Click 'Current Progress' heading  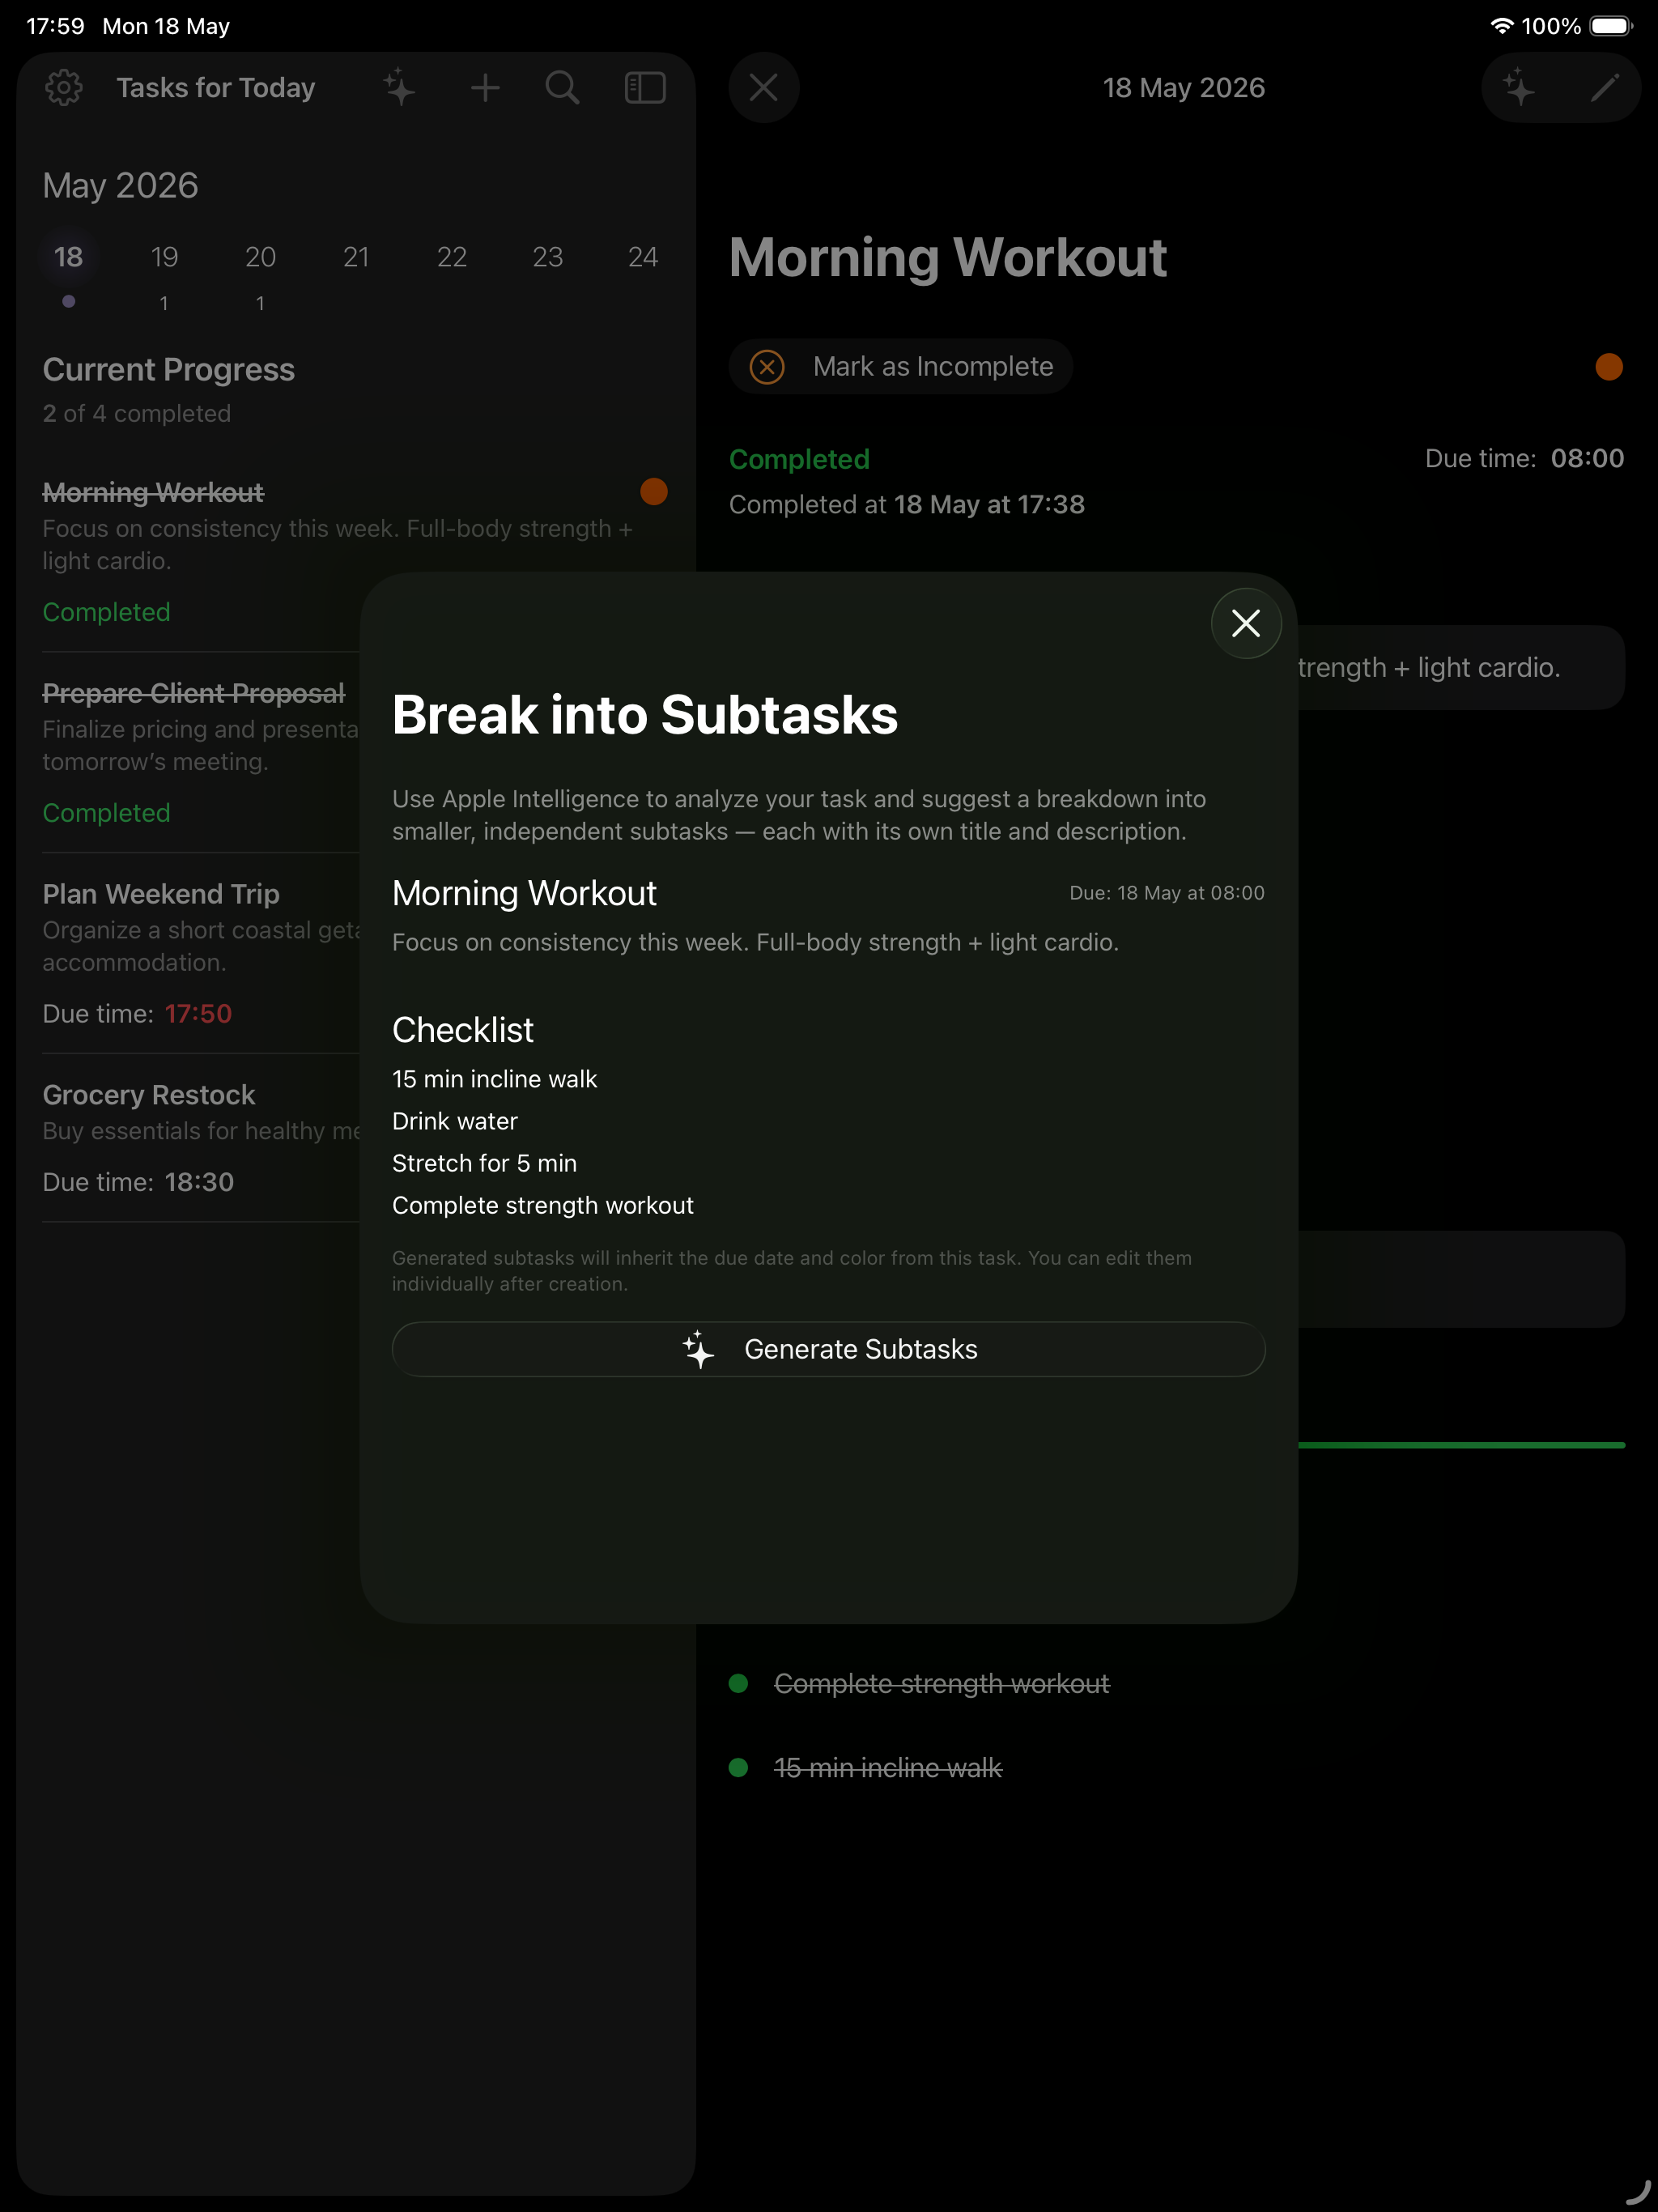(x=168, y=369)
